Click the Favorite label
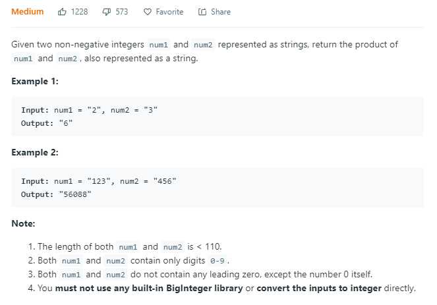Screen dimensions: 437x305 click(169, 12)
